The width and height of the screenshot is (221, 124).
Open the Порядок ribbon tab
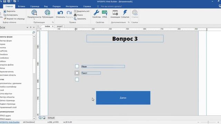point(57,6)
